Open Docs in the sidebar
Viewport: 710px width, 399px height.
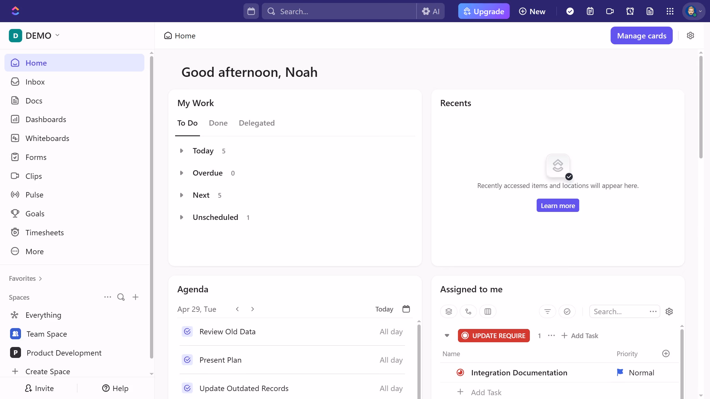(x=74, y=100)
